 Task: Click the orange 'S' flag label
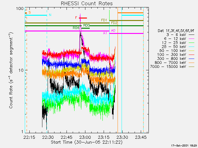pos(30,12)
